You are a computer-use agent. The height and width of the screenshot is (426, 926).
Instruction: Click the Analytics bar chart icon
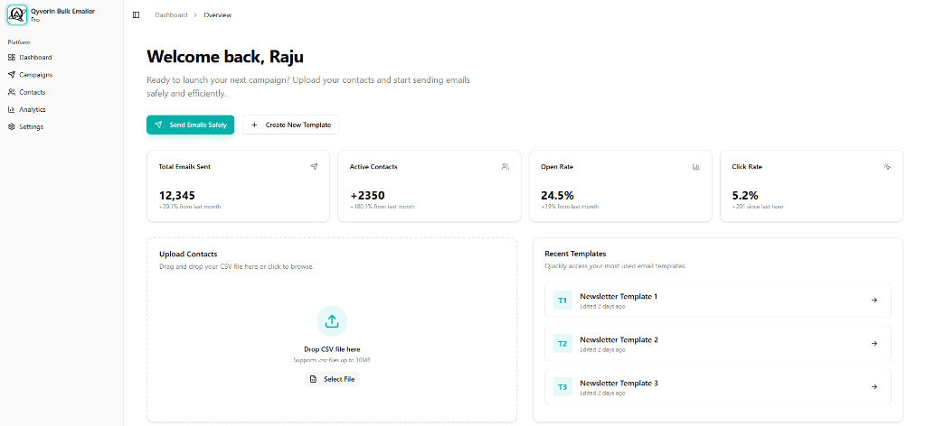pos(12,109)
